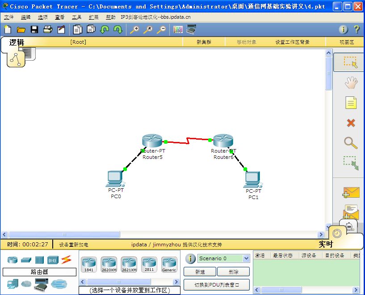Choose the Inspect magnifier tool
The image size is (365, 295).
(x=351, y=143)
